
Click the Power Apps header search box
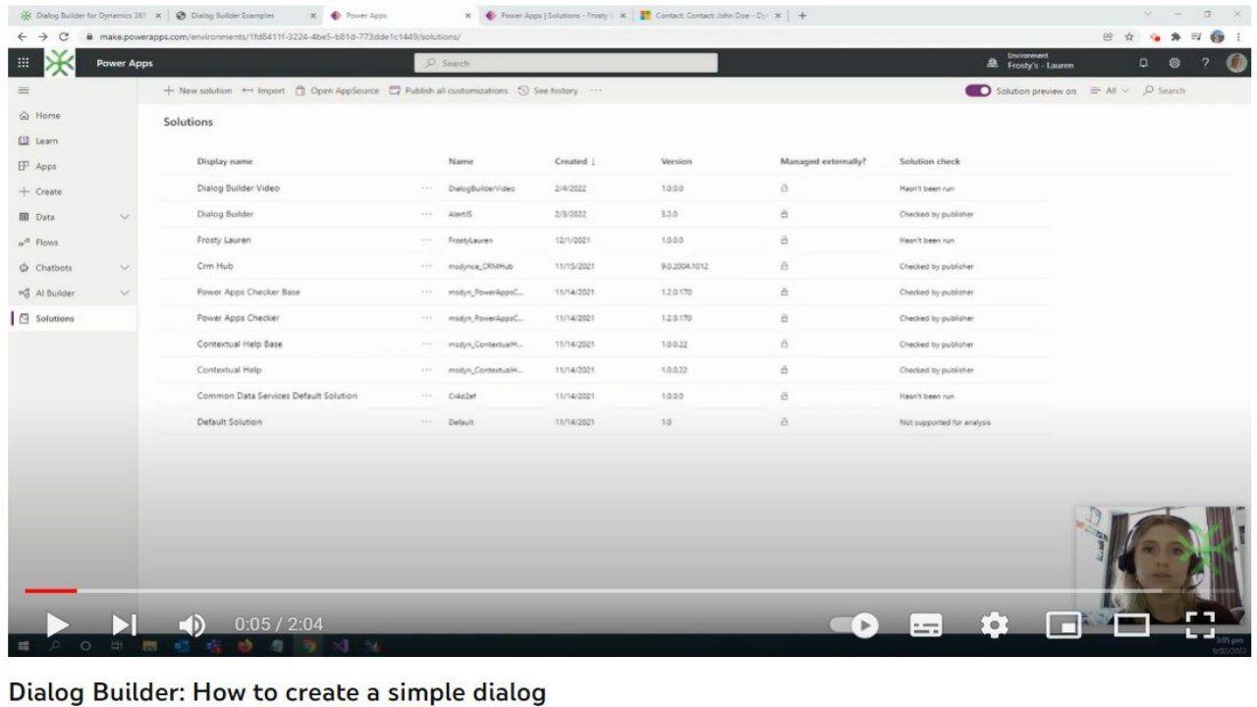[566, 63]
